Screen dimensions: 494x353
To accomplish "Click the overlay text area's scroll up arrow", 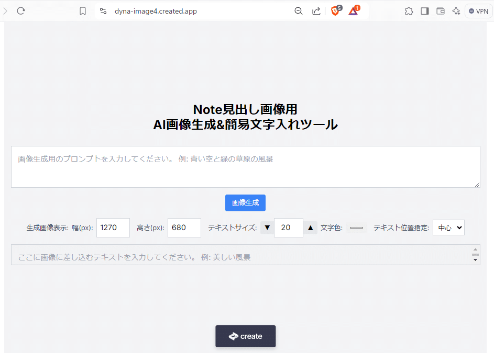I will 476,249.
